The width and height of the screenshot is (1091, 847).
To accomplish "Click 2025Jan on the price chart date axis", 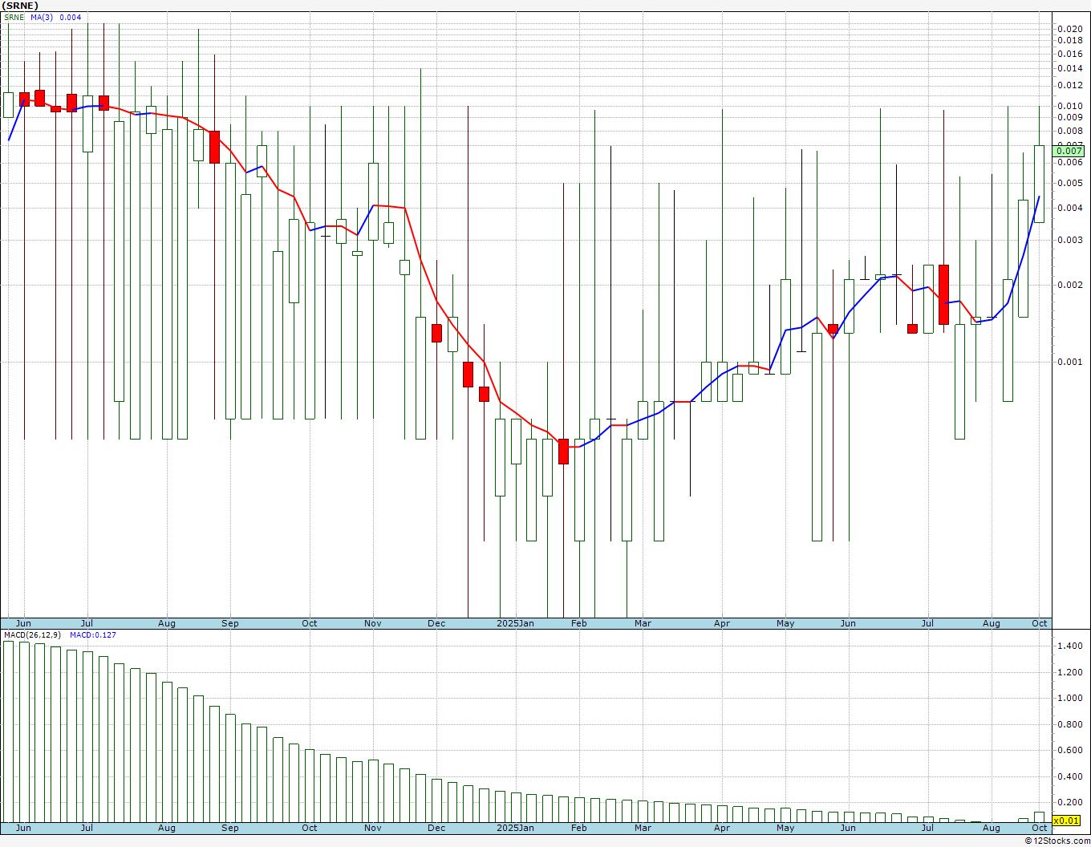I will point(515,623).
